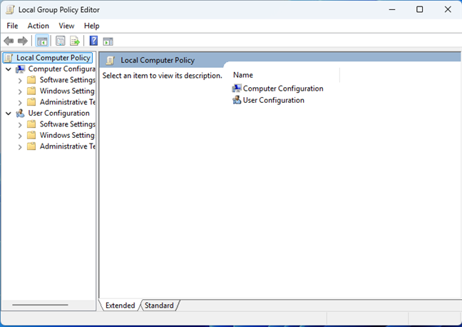This screenshot has width=462, height=327.
Task: Select Computer Configuration text in the Name list
Action: coord(283,89)
